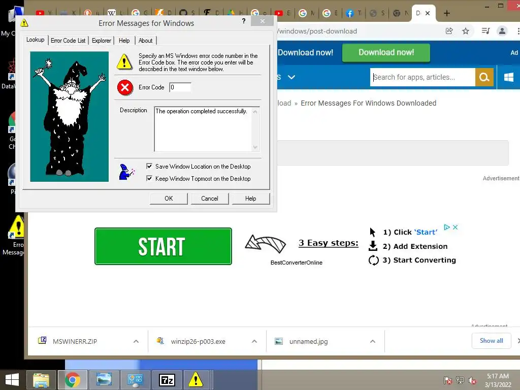Click the Help button beside Cancel
The image size is (520, 390).
pyautogui.click(x=251, y=199)
